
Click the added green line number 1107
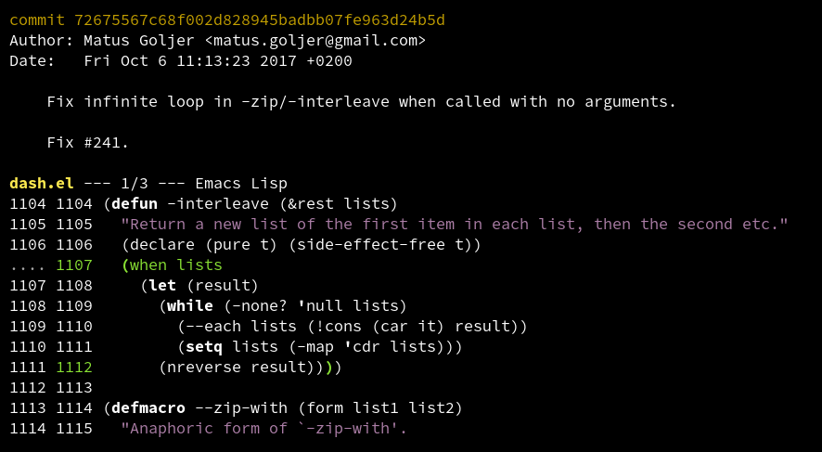(74, 265)
